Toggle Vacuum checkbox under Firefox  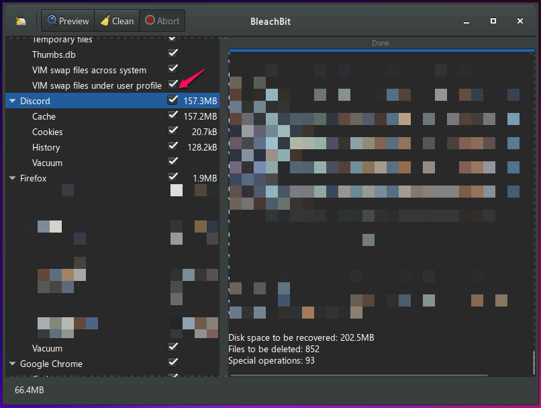173,347
